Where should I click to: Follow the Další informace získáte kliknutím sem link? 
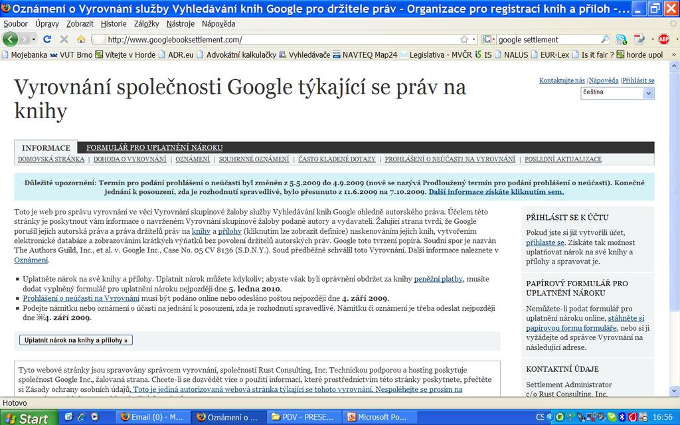[497, 192]
